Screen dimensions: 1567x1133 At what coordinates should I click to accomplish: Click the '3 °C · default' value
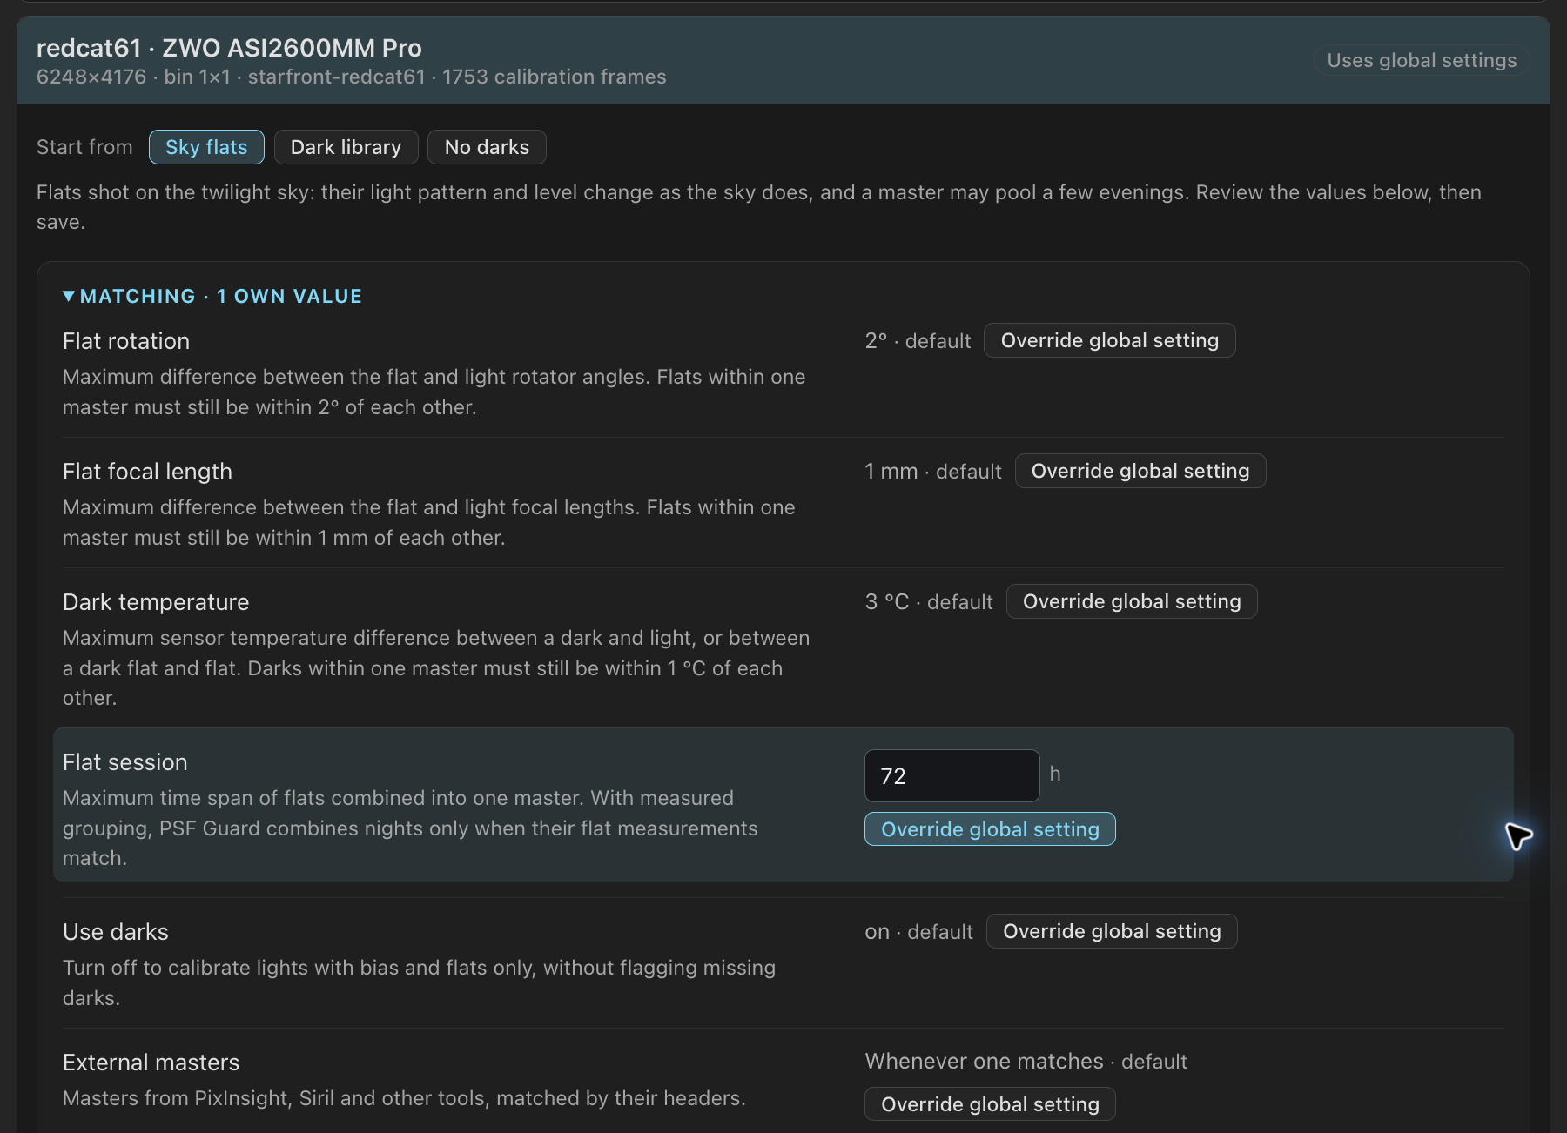tap(929, 602)
